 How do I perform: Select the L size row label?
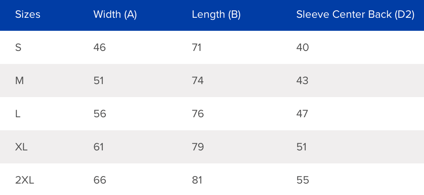click(x=18, y=114)
